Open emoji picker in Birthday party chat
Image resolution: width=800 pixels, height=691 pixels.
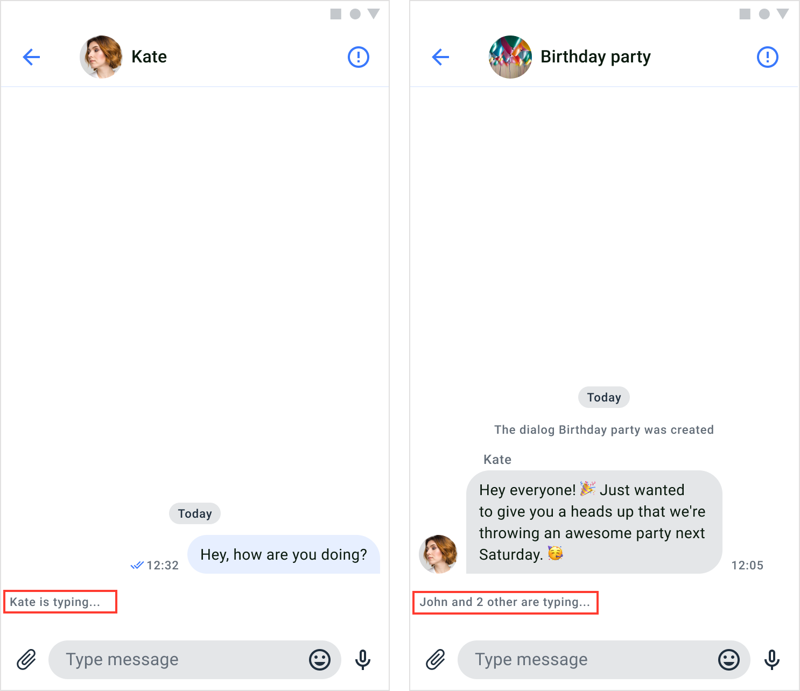(729, 659)
